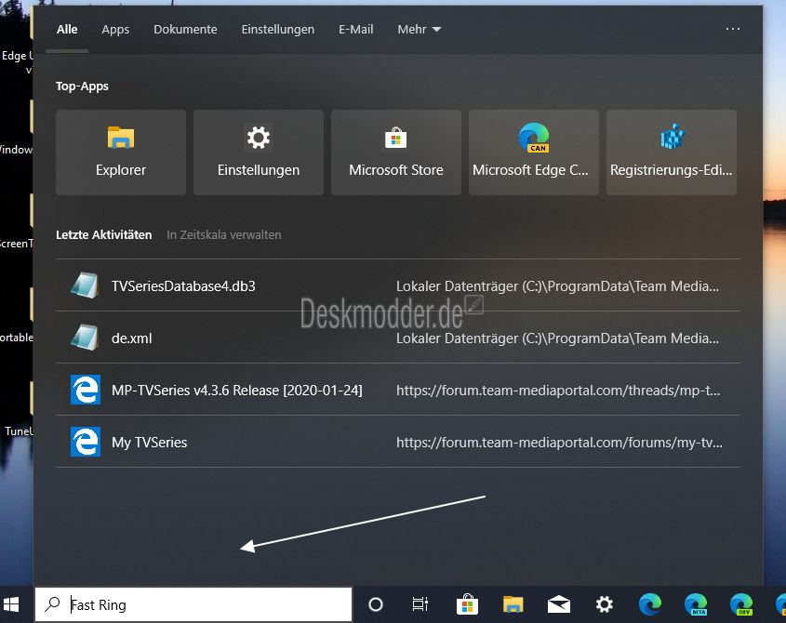Open Microsoft Store from taskbar
786x623 pixels.
click(x=467, y=604)
